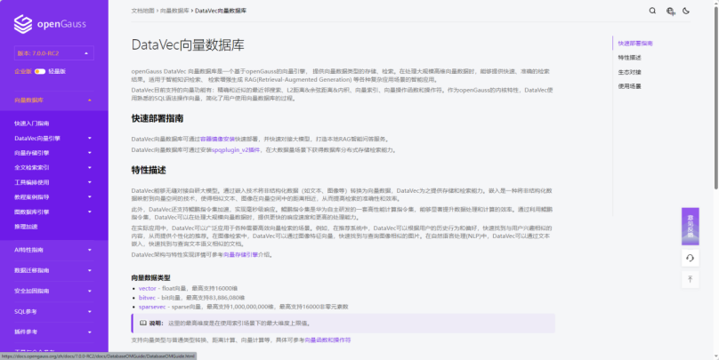Viewport: 719px width, 360px height.
Task: Open the vector data type link
Action: point(148,289)
